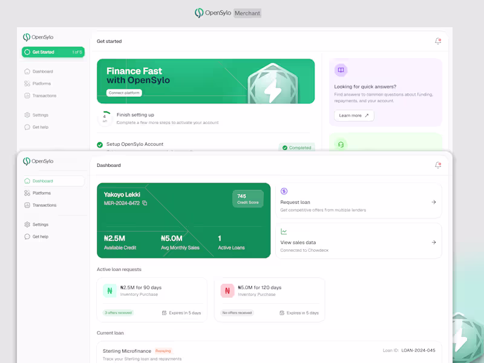Viewport: 484px width, 363px height.
Task: Click the Sterling Microfinance loan title
Action: click(x=127, y=351)
